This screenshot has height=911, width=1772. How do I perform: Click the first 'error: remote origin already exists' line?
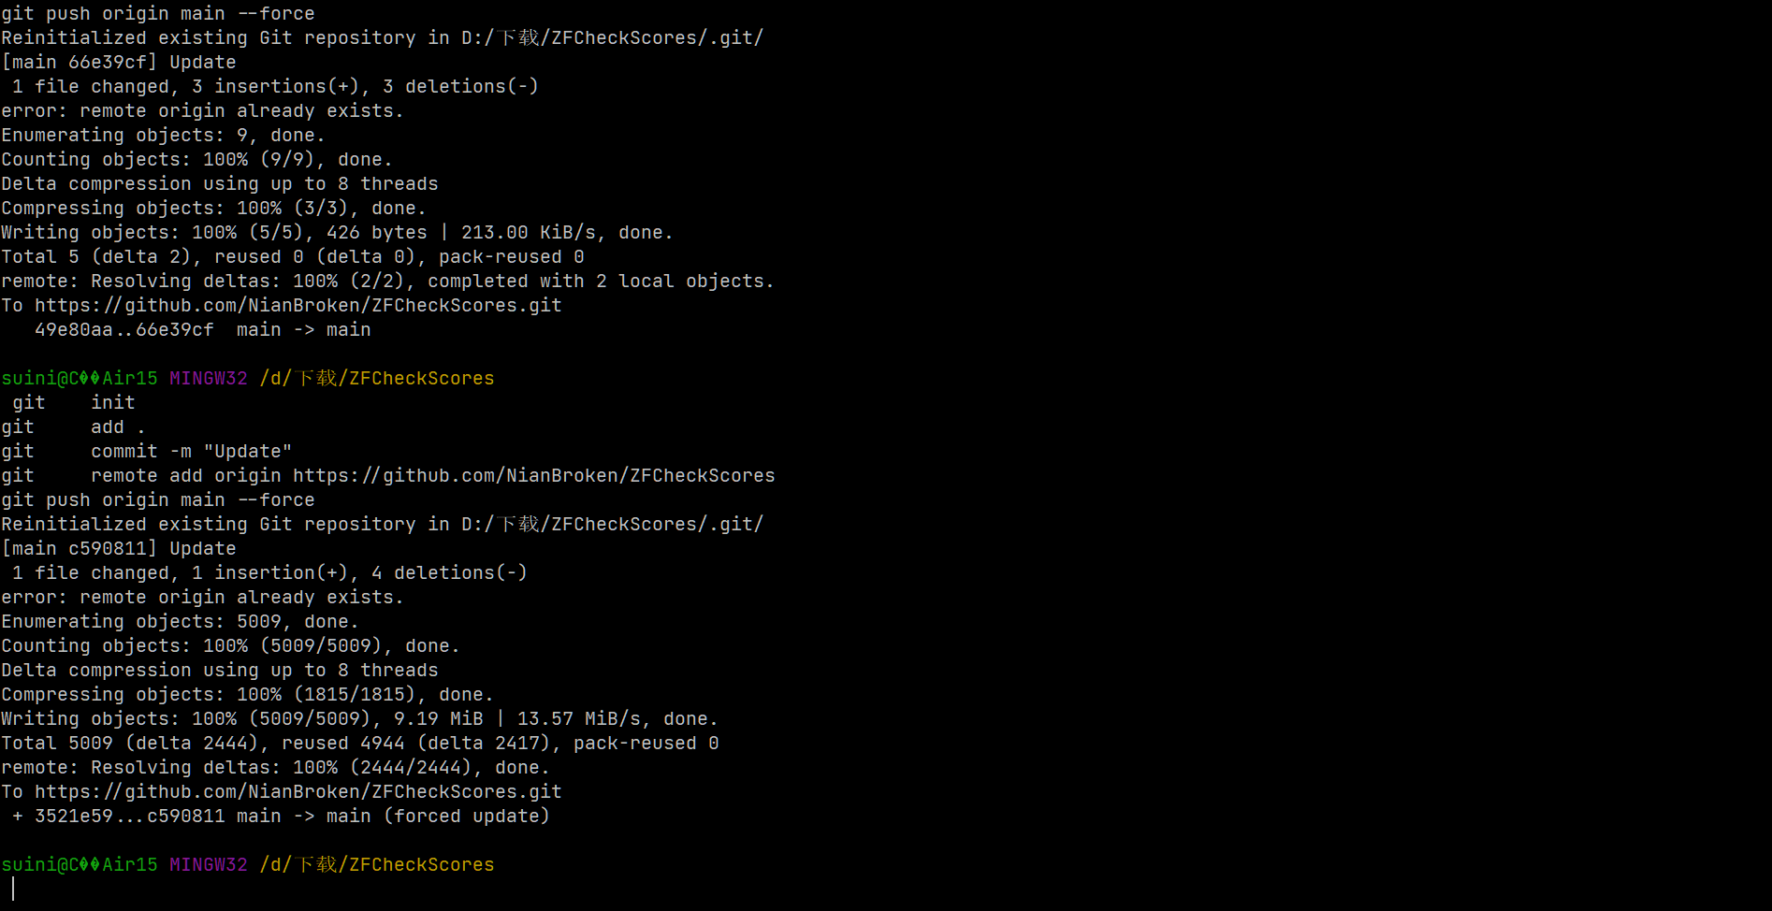[203, 110]
